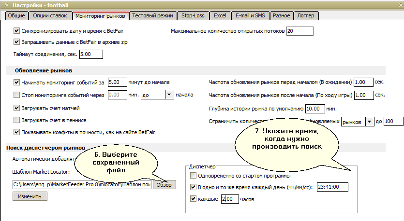Screen dimensions: 404x221
Task: Uncheck Запрашивать данные в архиве zip
Action: pos(16,42)
